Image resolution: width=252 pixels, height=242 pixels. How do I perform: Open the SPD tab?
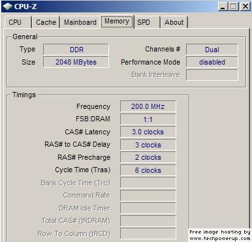(147, 22)
